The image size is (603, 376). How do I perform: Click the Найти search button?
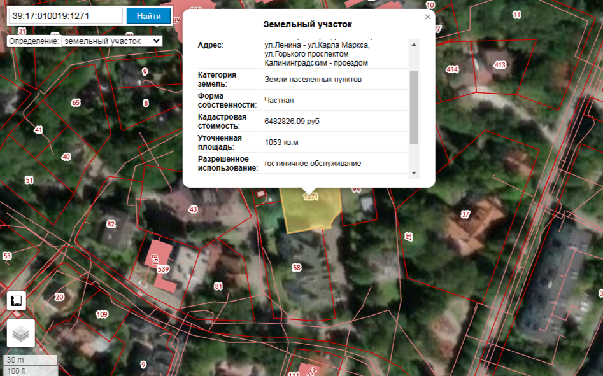pyautogui.click(x=148, y=16)
